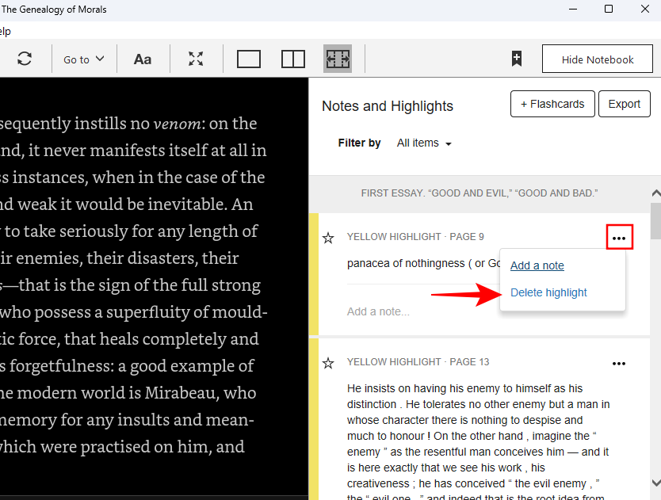
Task: Click the sync refresh icon
Action: click(x=25, y=59)
